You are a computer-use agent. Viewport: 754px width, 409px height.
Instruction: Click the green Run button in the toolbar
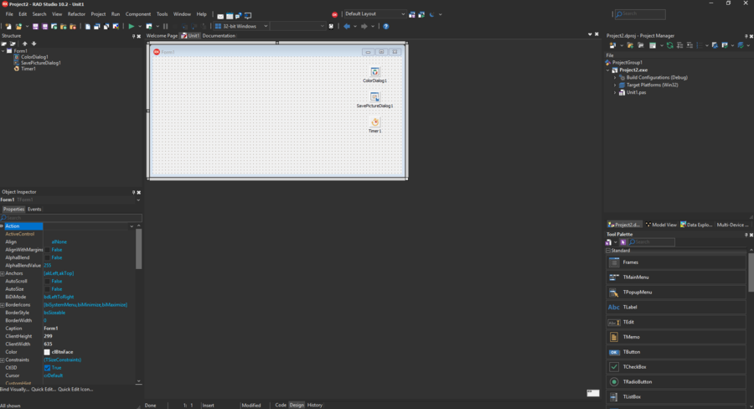(x=132, y=27)
